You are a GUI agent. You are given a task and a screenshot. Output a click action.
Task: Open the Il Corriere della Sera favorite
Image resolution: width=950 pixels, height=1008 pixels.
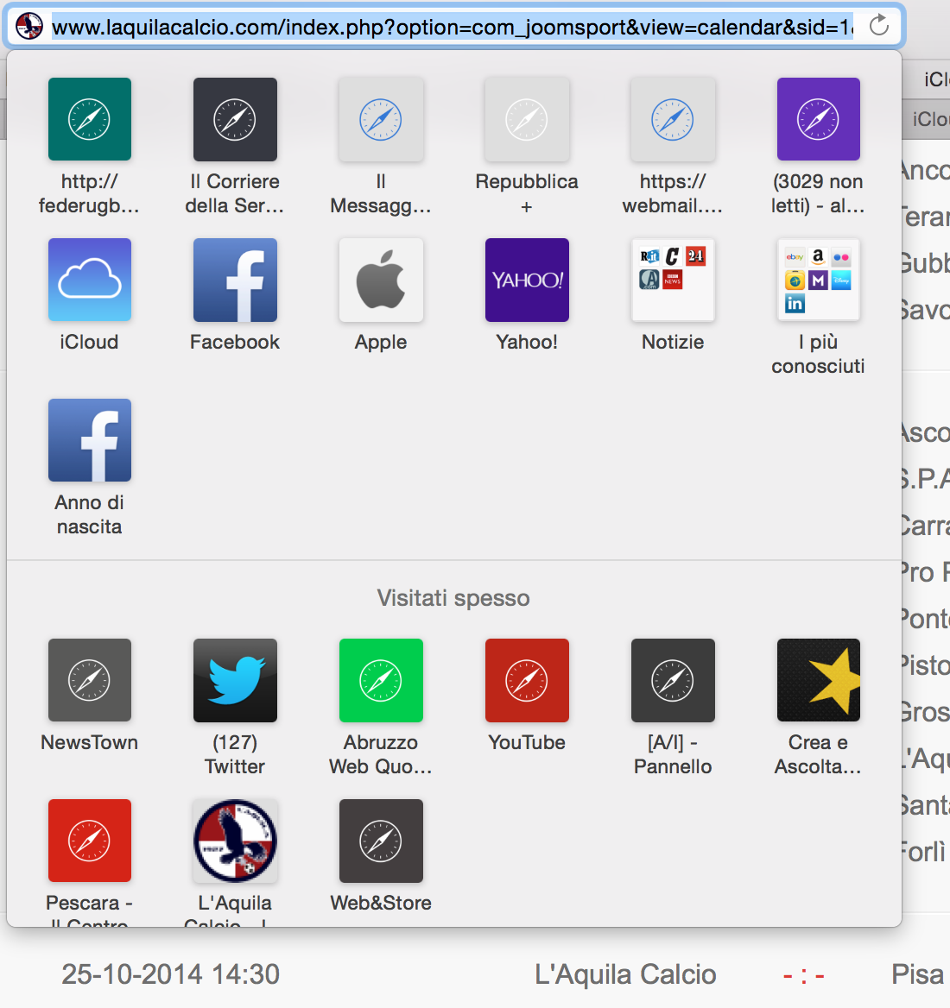tap(235, 119)
